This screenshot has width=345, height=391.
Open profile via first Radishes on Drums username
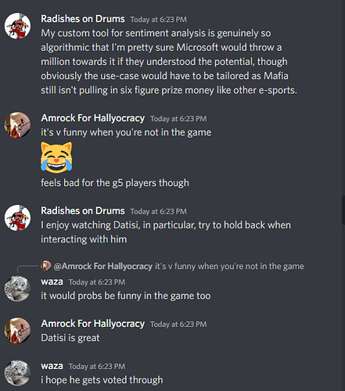tap(83, 19)
